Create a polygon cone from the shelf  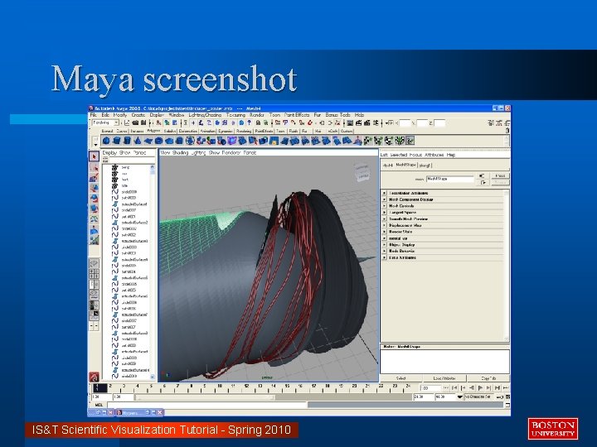(x=138, y=141)
